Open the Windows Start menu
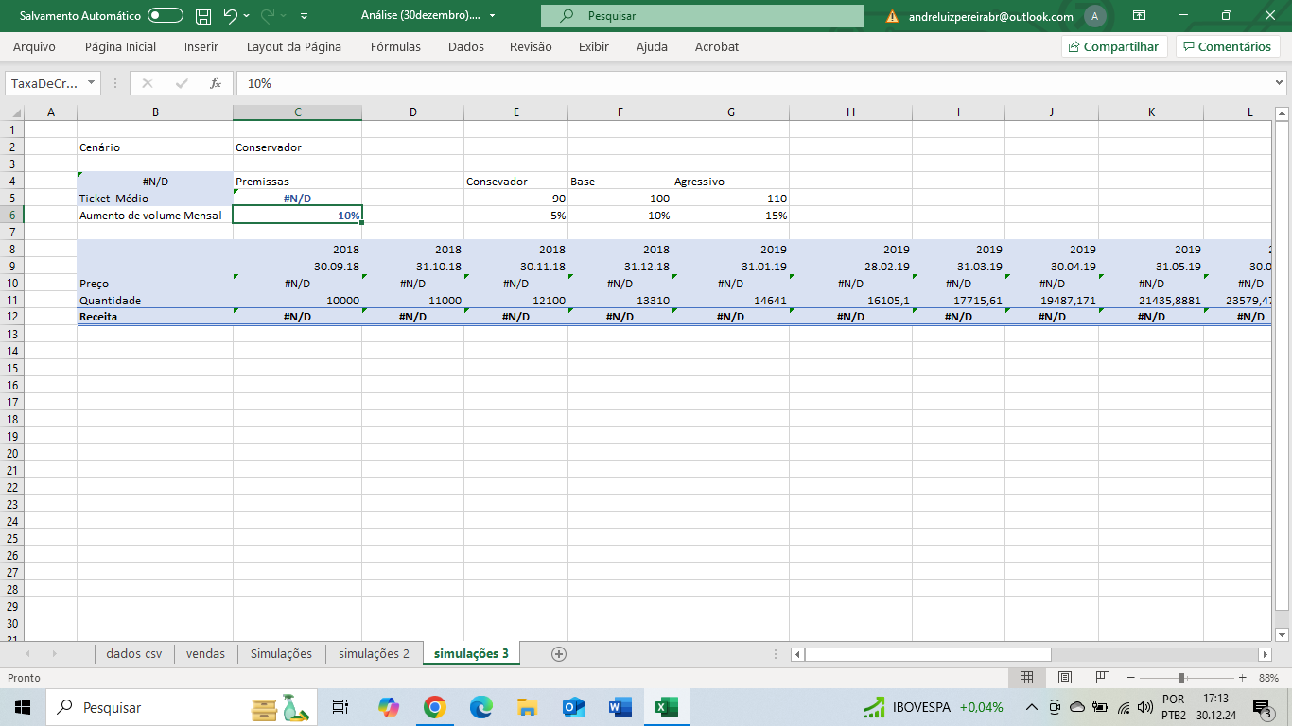Image resolution: width=1292 pixels, height=726 pixels. point(23,707)
